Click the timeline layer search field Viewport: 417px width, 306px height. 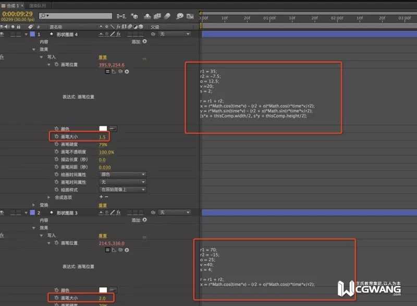tap(76, 16)
